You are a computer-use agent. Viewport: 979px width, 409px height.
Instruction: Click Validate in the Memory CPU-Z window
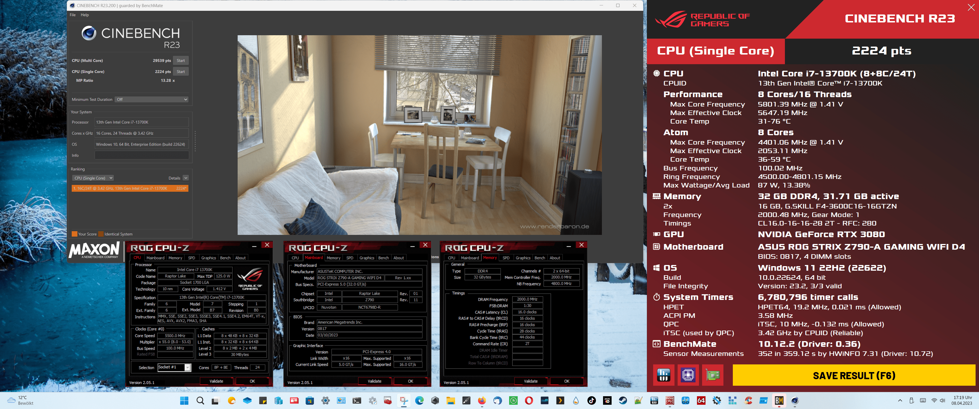pos(530,381)
